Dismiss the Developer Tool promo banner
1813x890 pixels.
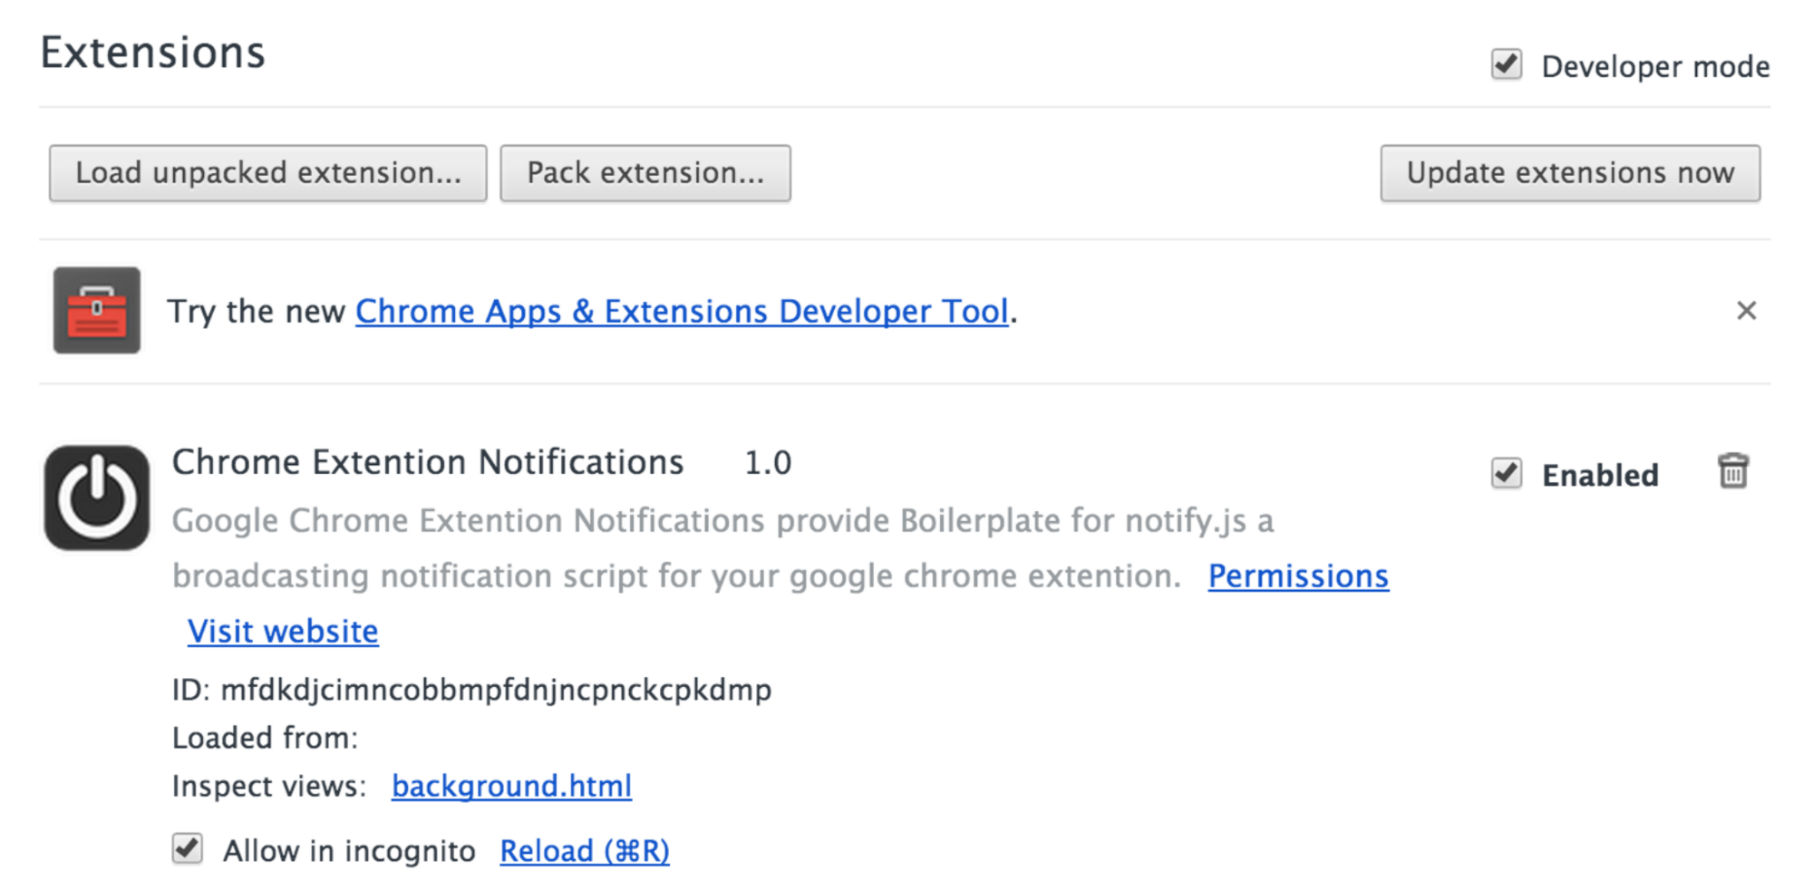click(1746, 311)
